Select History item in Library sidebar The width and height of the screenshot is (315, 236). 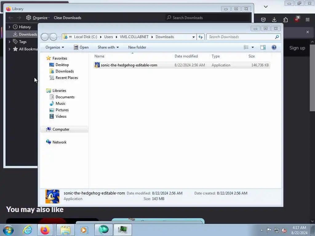tap(22, 27)
